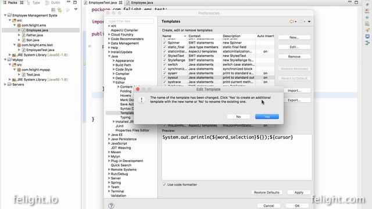
Task: Maximize the editor area icon
Action: click(x=356, y=2)
